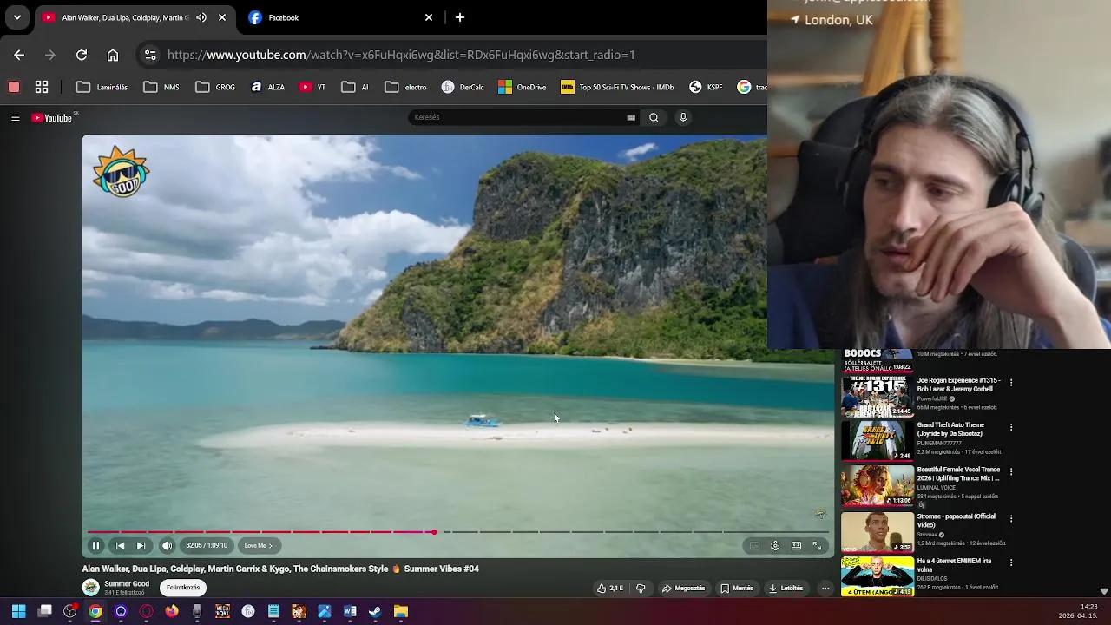Open the OneDrive bookmark

tap(523, 87)
